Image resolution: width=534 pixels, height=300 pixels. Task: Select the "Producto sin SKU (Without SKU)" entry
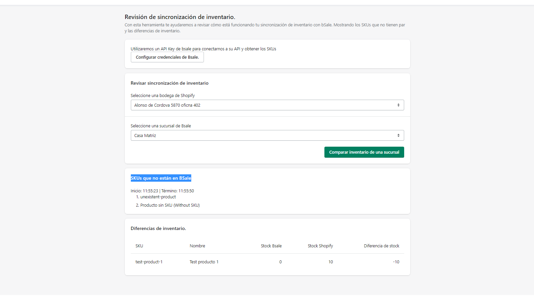pos(170,205)
